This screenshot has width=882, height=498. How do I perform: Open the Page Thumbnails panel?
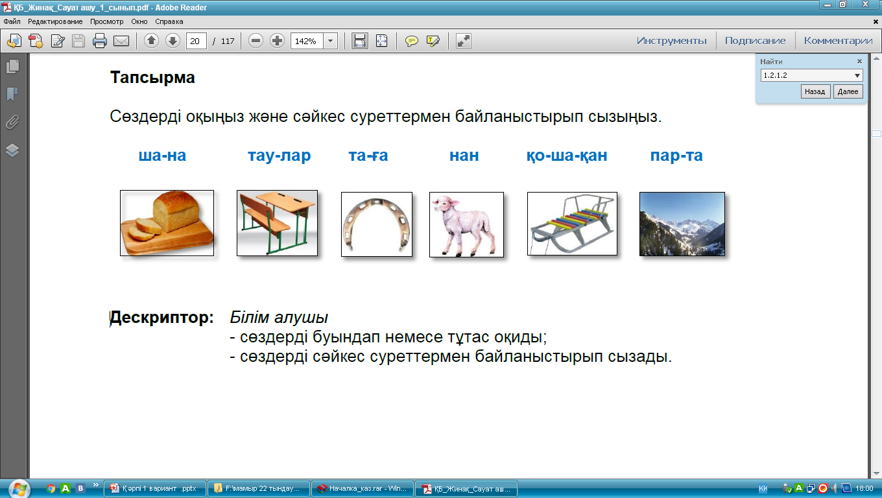[x=12, y=66]
